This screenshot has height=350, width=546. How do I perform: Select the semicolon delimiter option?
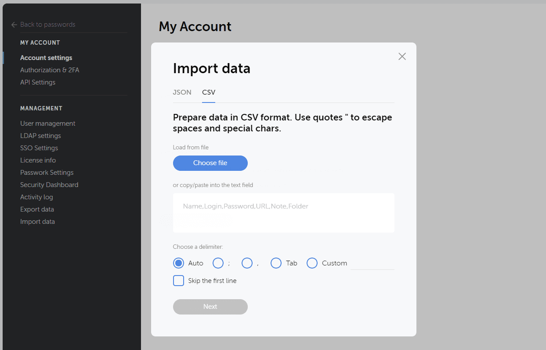click(218, 263)
